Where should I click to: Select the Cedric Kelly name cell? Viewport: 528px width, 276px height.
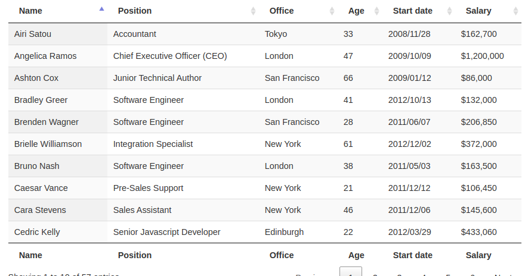point(37,232)
